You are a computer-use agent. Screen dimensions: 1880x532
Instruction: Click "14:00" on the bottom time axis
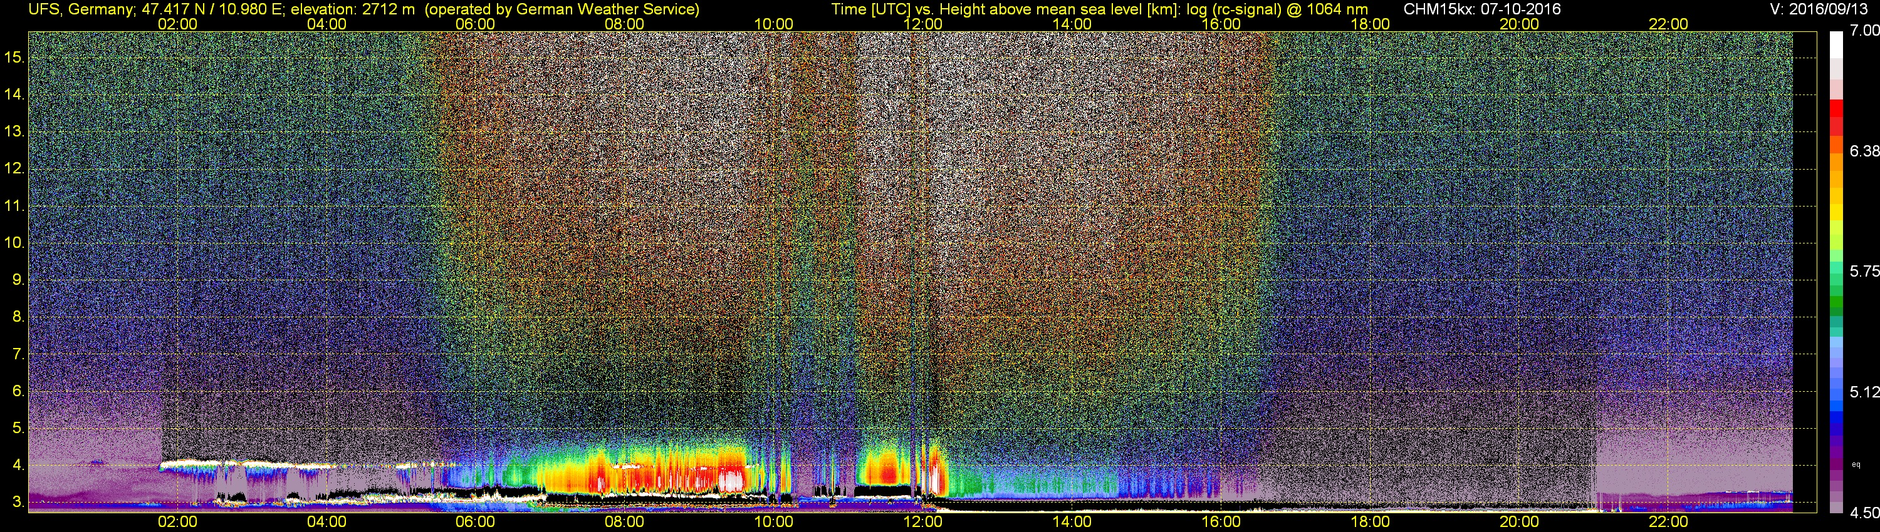1072,522
